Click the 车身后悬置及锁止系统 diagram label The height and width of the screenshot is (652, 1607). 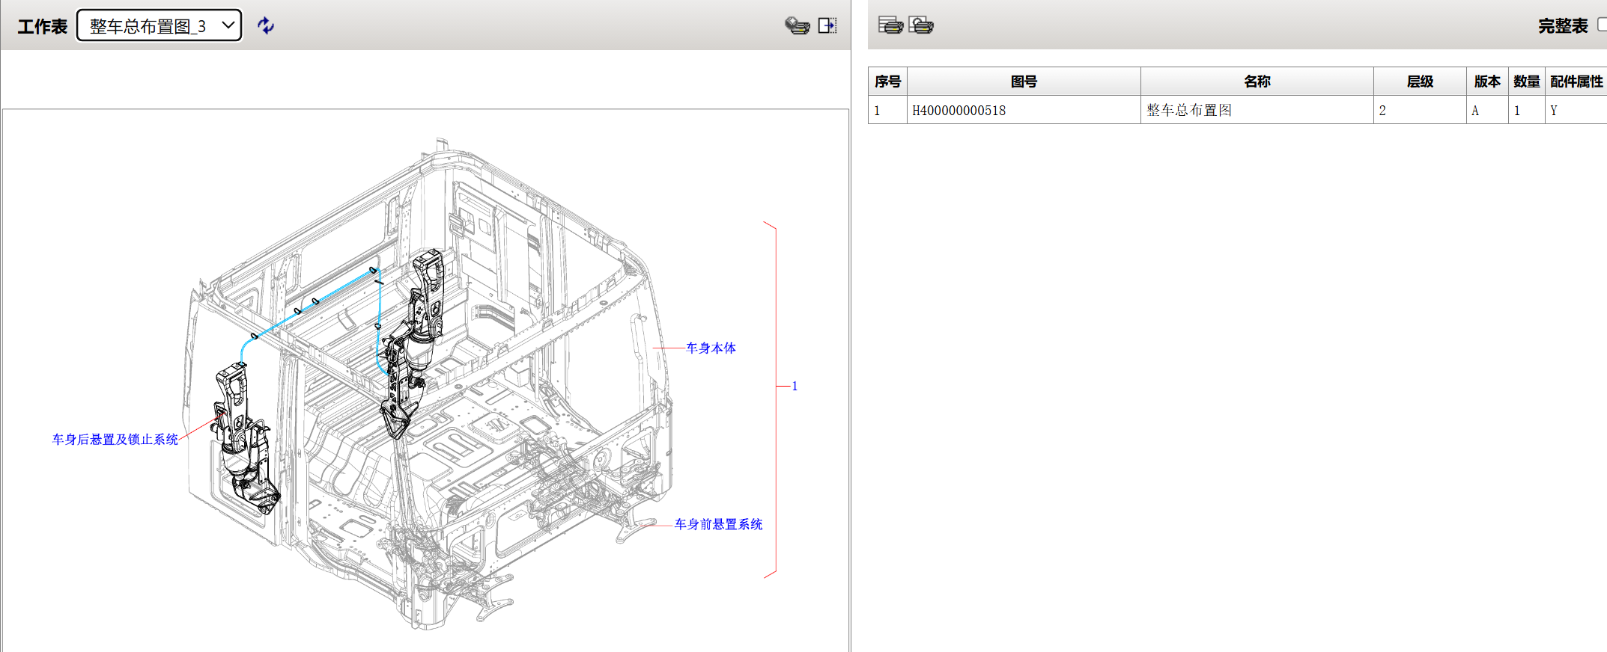[x=115, y=440]
